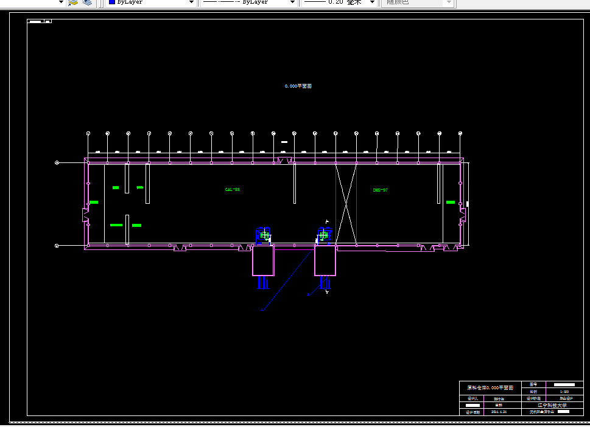Select the title block text "原料仓库0.000平面图"
Viewport: 590px width, 427px height.
coord(490,387)
